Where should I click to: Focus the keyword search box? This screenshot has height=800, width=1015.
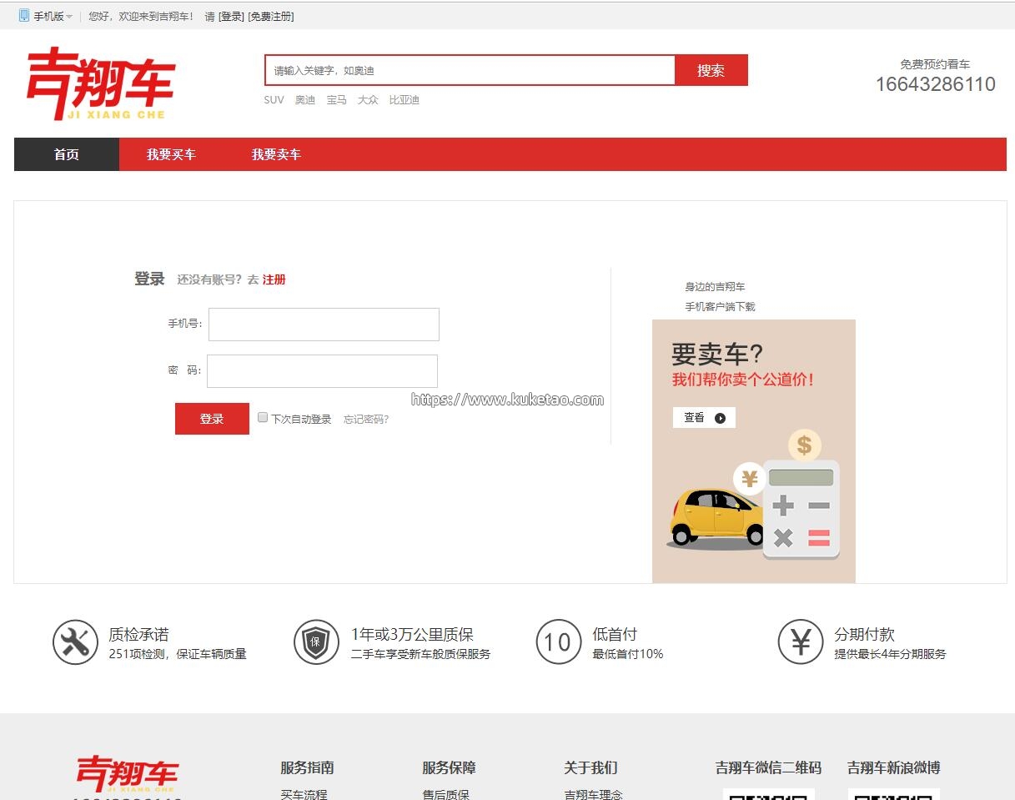coord(470,70)
